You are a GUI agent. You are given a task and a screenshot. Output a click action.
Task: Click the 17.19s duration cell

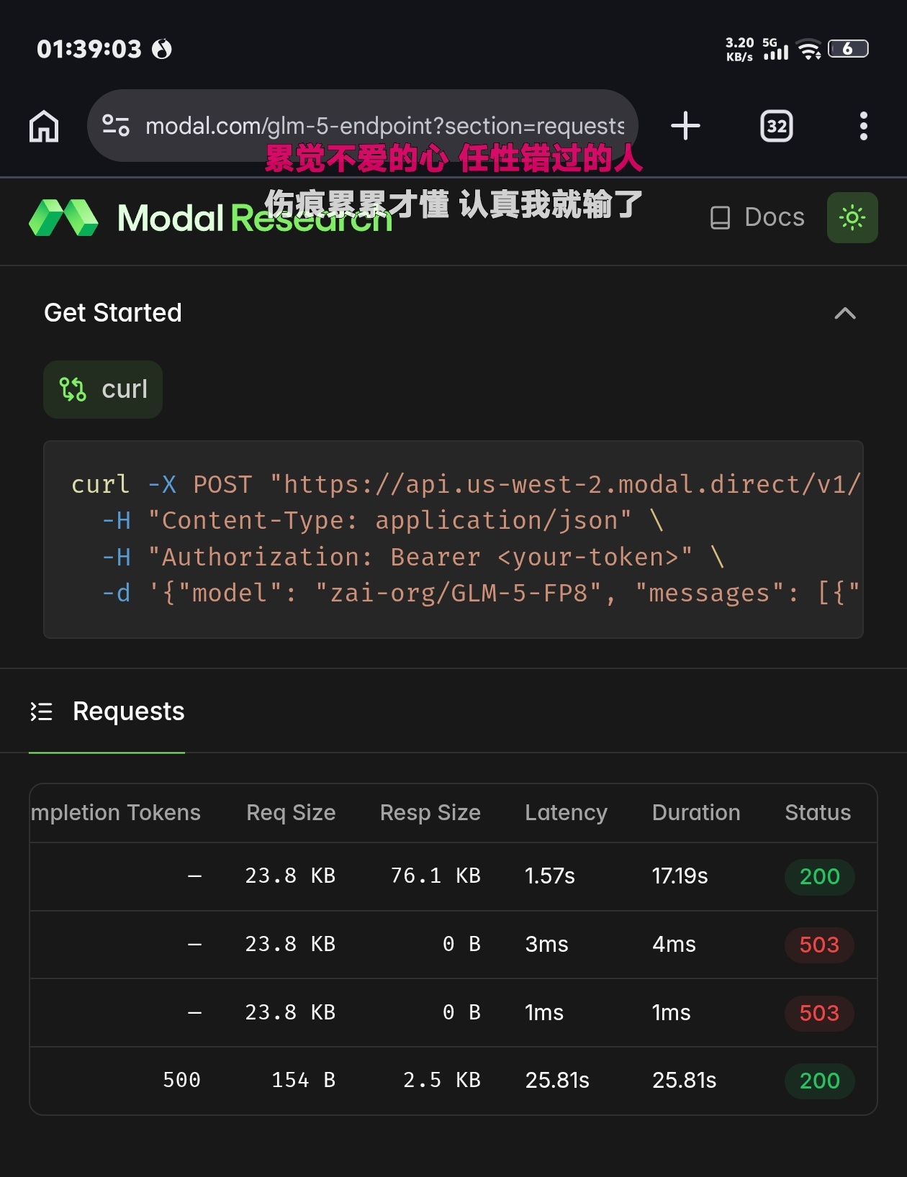point(680,876)
